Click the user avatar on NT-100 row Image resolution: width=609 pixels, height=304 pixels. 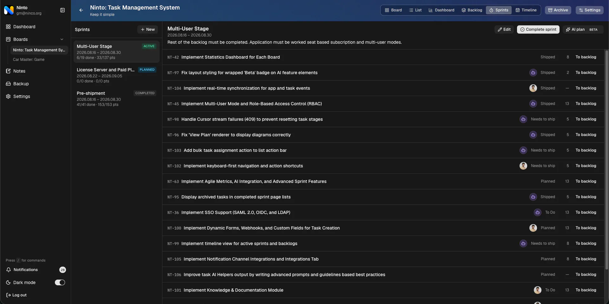click(533, 228)
